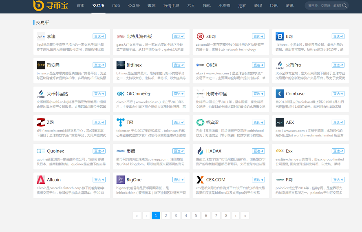This screenshot has height=232, width=362.
Task: Click the Allcoin red logo icon
Action: pos(41,179)
